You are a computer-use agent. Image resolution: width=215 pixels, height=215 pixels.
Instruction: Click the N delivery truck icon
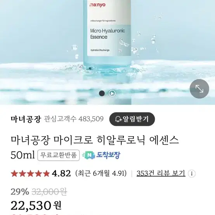(88, 155)
